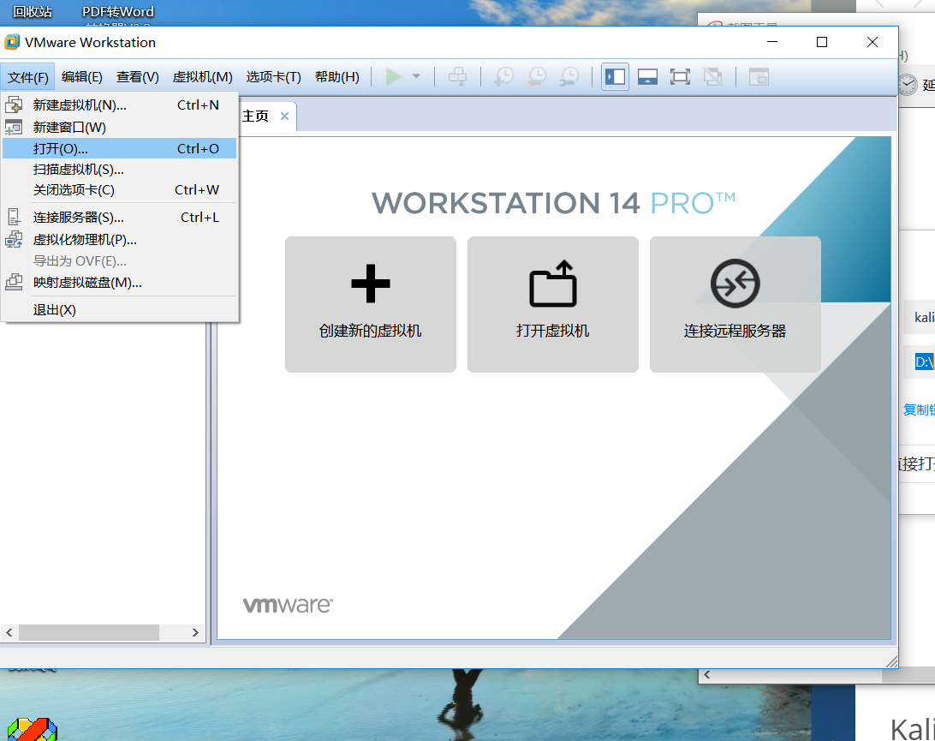Select 新建窗口(W) in the file menu
This screenshot has height=741, width=935.
pos(119,127)
